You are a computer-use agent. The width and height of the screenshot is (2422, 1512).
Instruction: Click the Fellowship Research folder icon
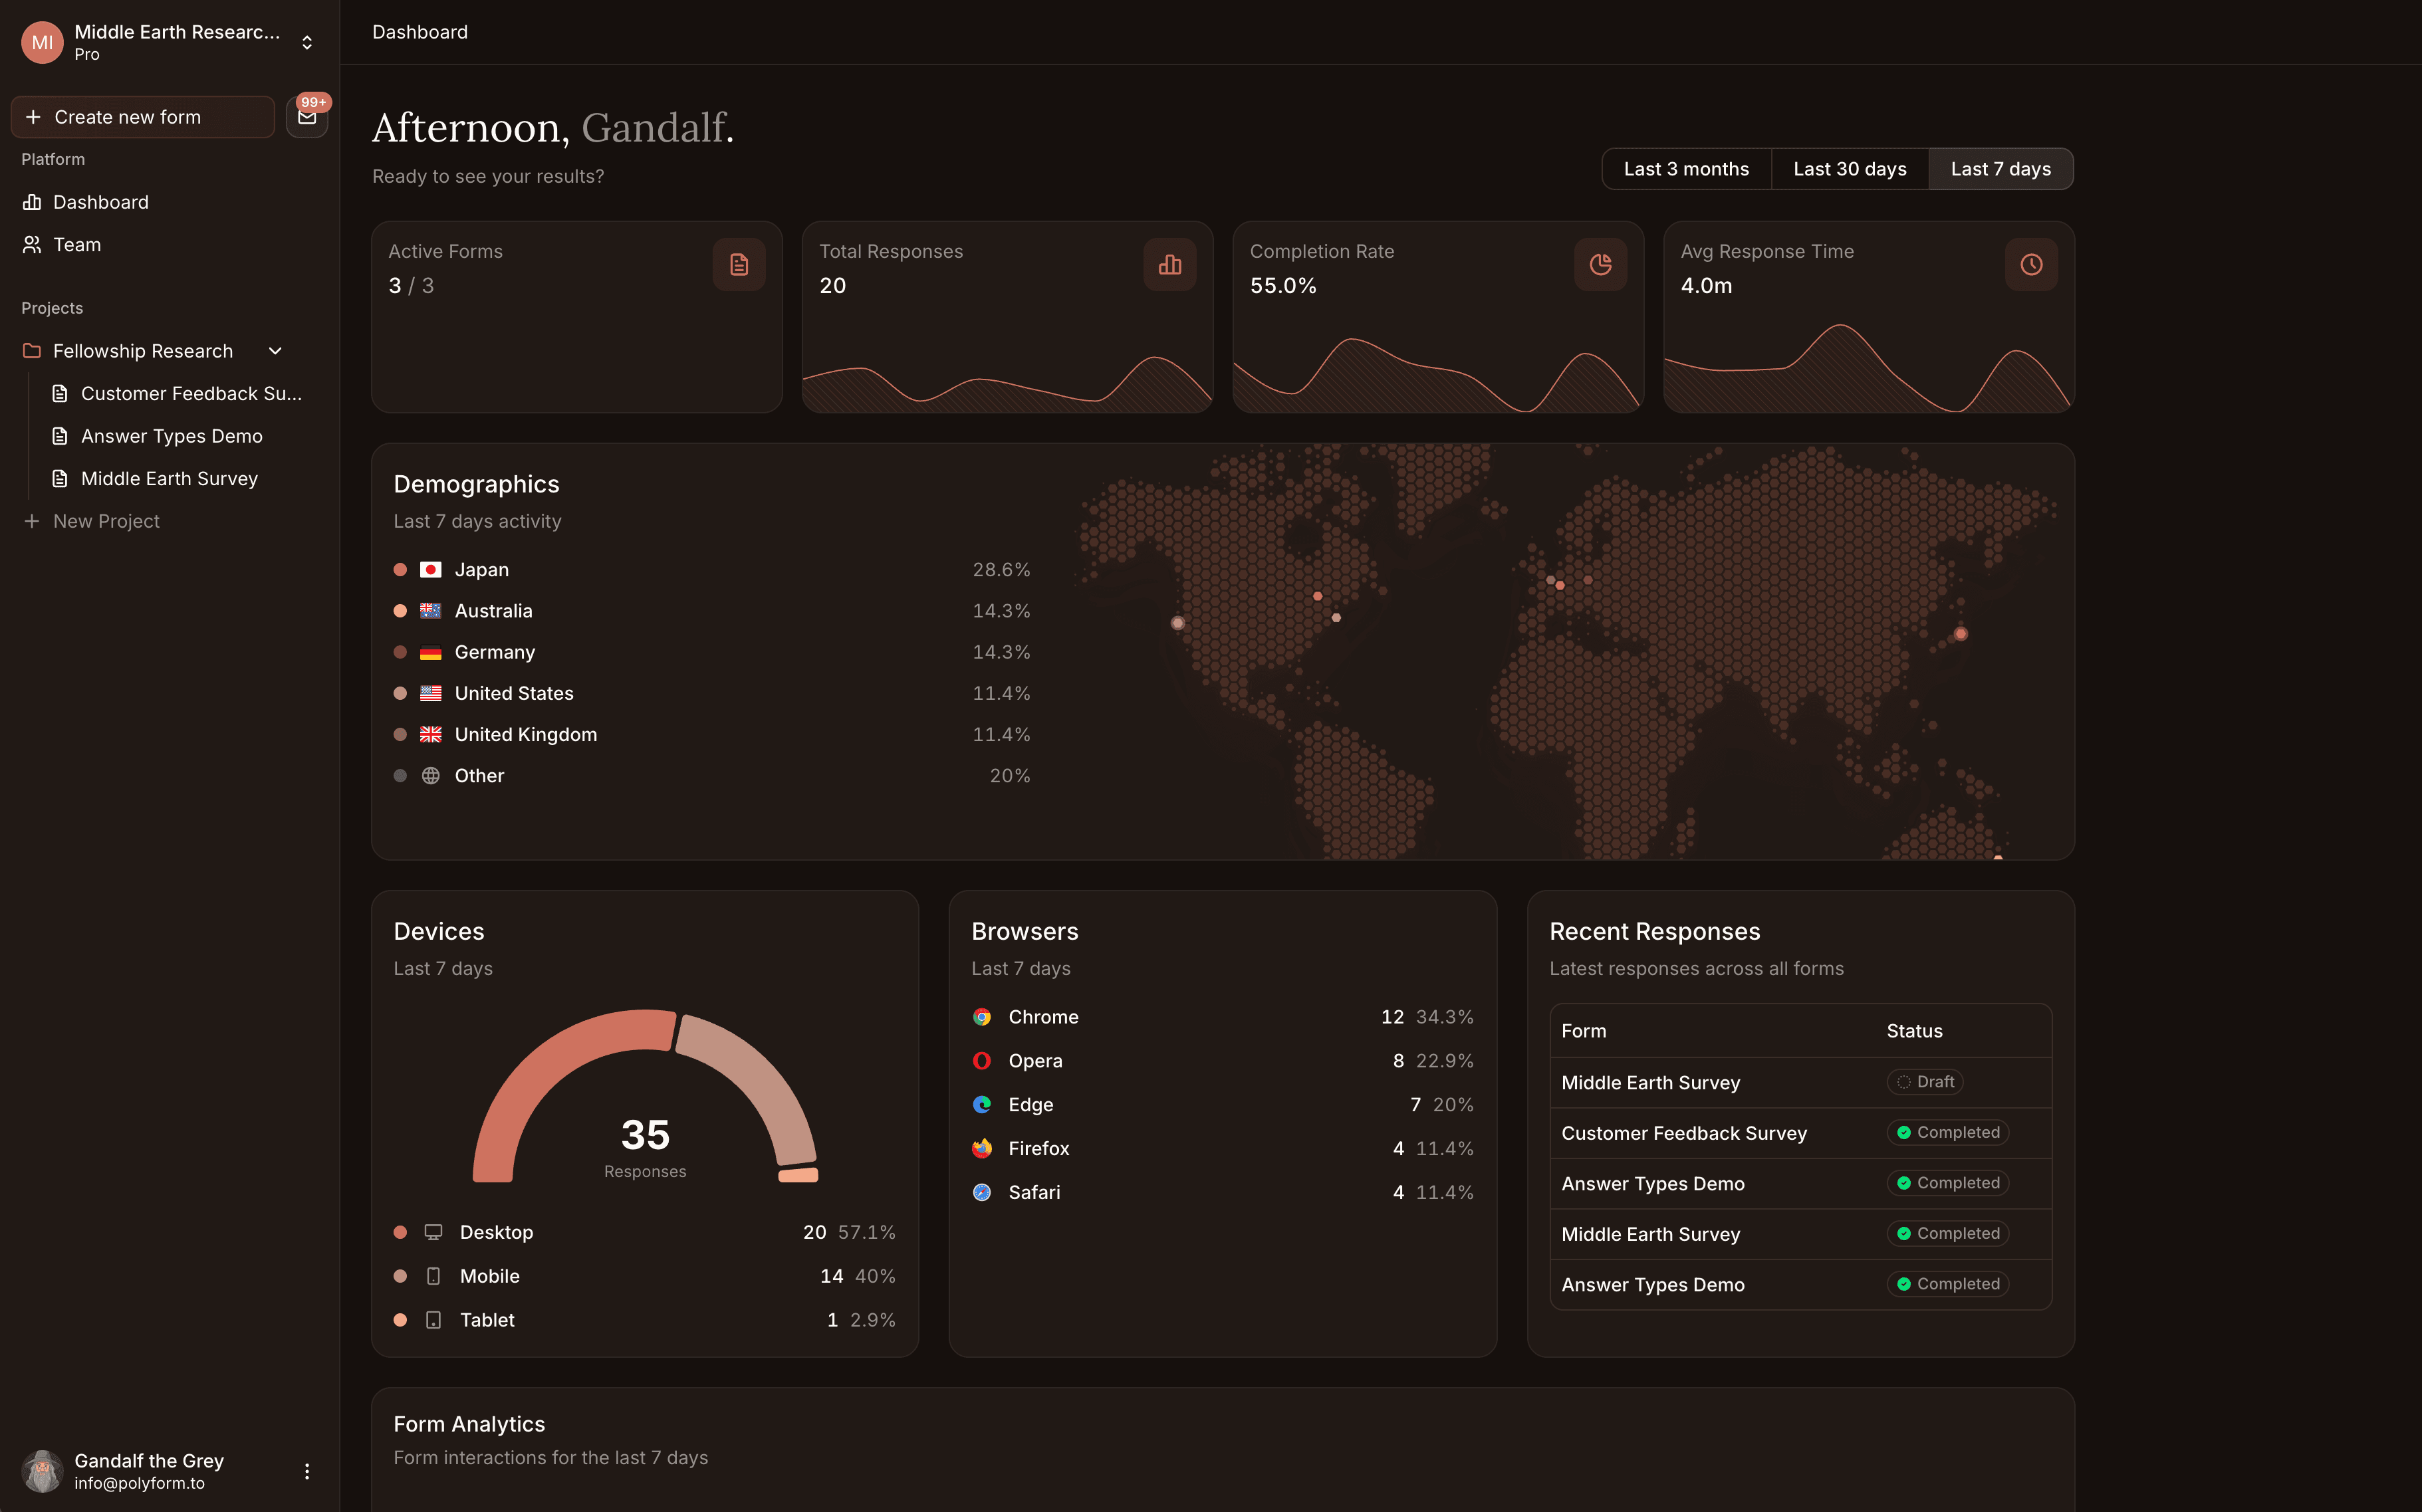point(31,350)
